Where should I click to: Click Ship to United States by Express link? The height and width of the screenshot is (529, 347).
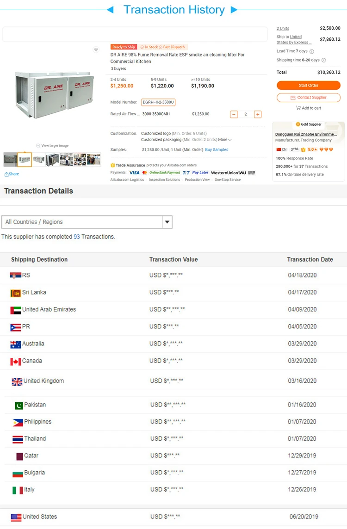293,39
